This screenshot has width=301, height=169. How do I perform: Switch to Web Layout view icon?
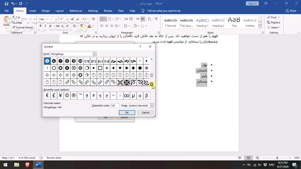(257, 158)
